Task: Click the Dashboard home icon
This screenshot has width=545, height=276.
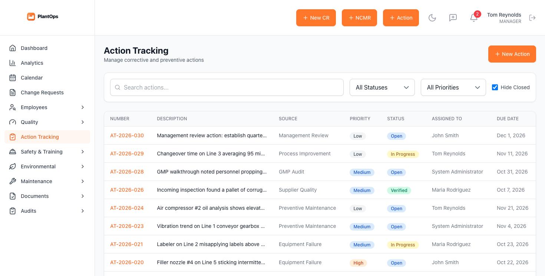Action: click(13, 48)
